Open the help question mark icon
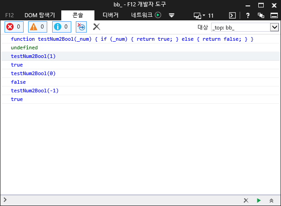This screenshot has width=281, height=206. click(248, 15)
